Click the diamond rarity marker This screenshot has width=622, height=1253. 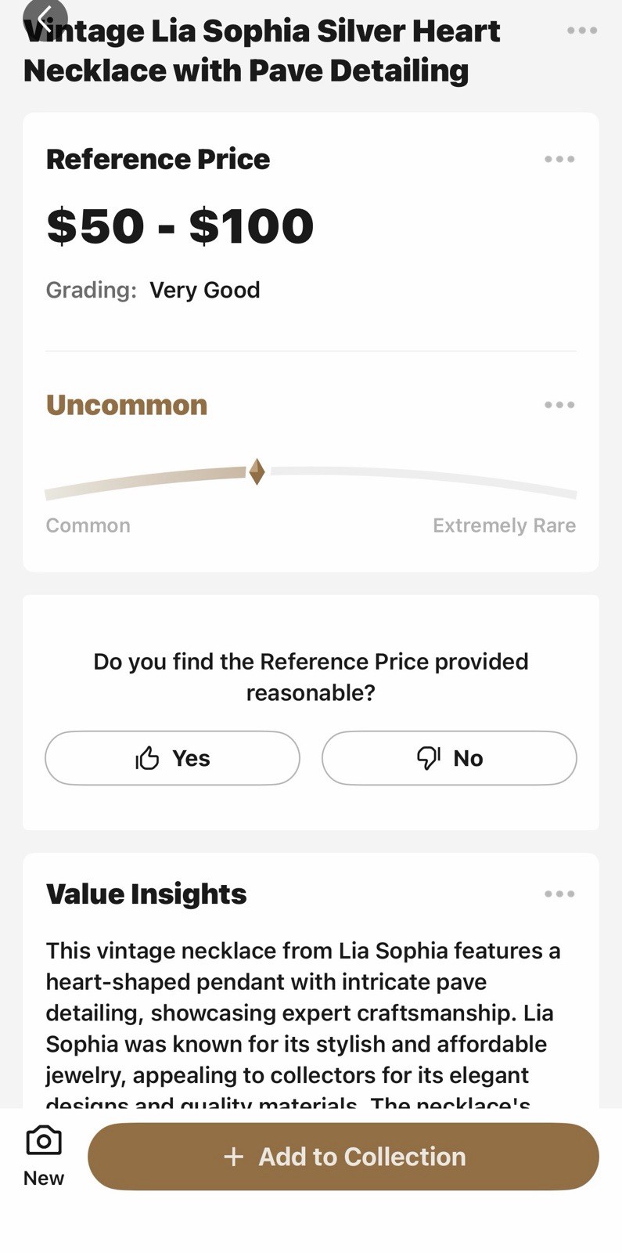(257, 472)
